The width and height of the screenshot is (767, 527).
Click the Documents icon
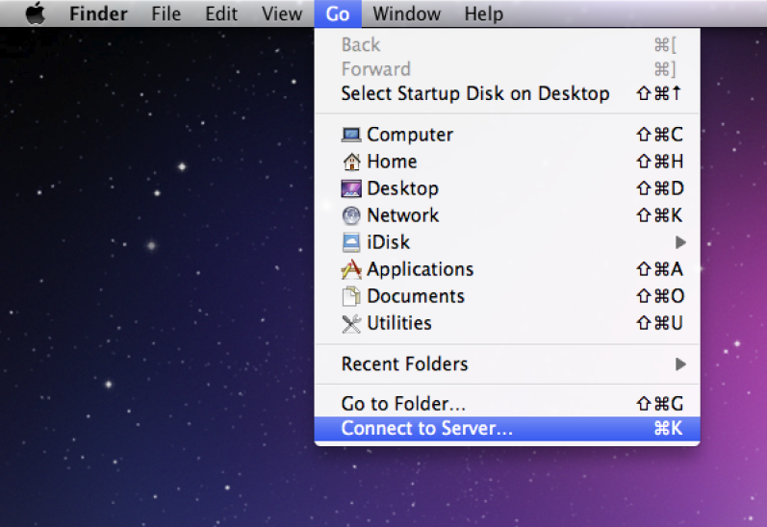coord(351,296)
